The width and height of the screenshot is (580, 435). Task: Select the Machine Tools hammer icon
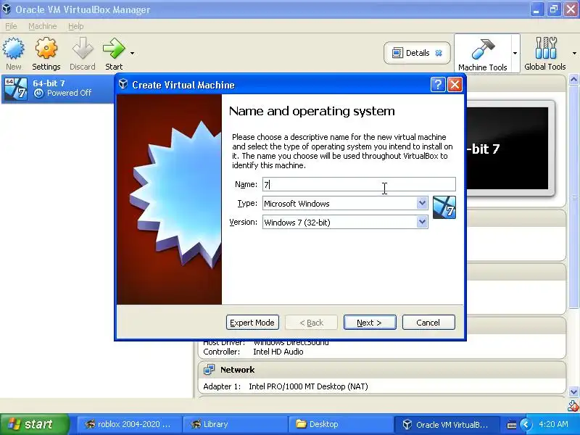pyautogui.click(x=483, y=49)
